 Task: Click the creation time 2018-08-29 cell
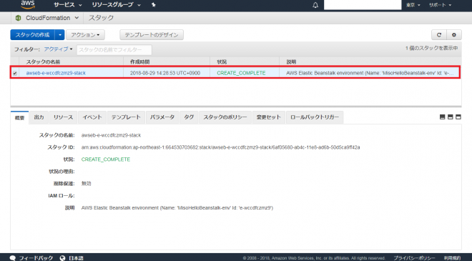coord(165,73)
